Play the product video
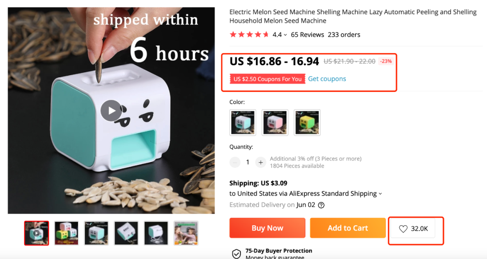The width and height of the screenshot is (487, 259). (111, 111)
